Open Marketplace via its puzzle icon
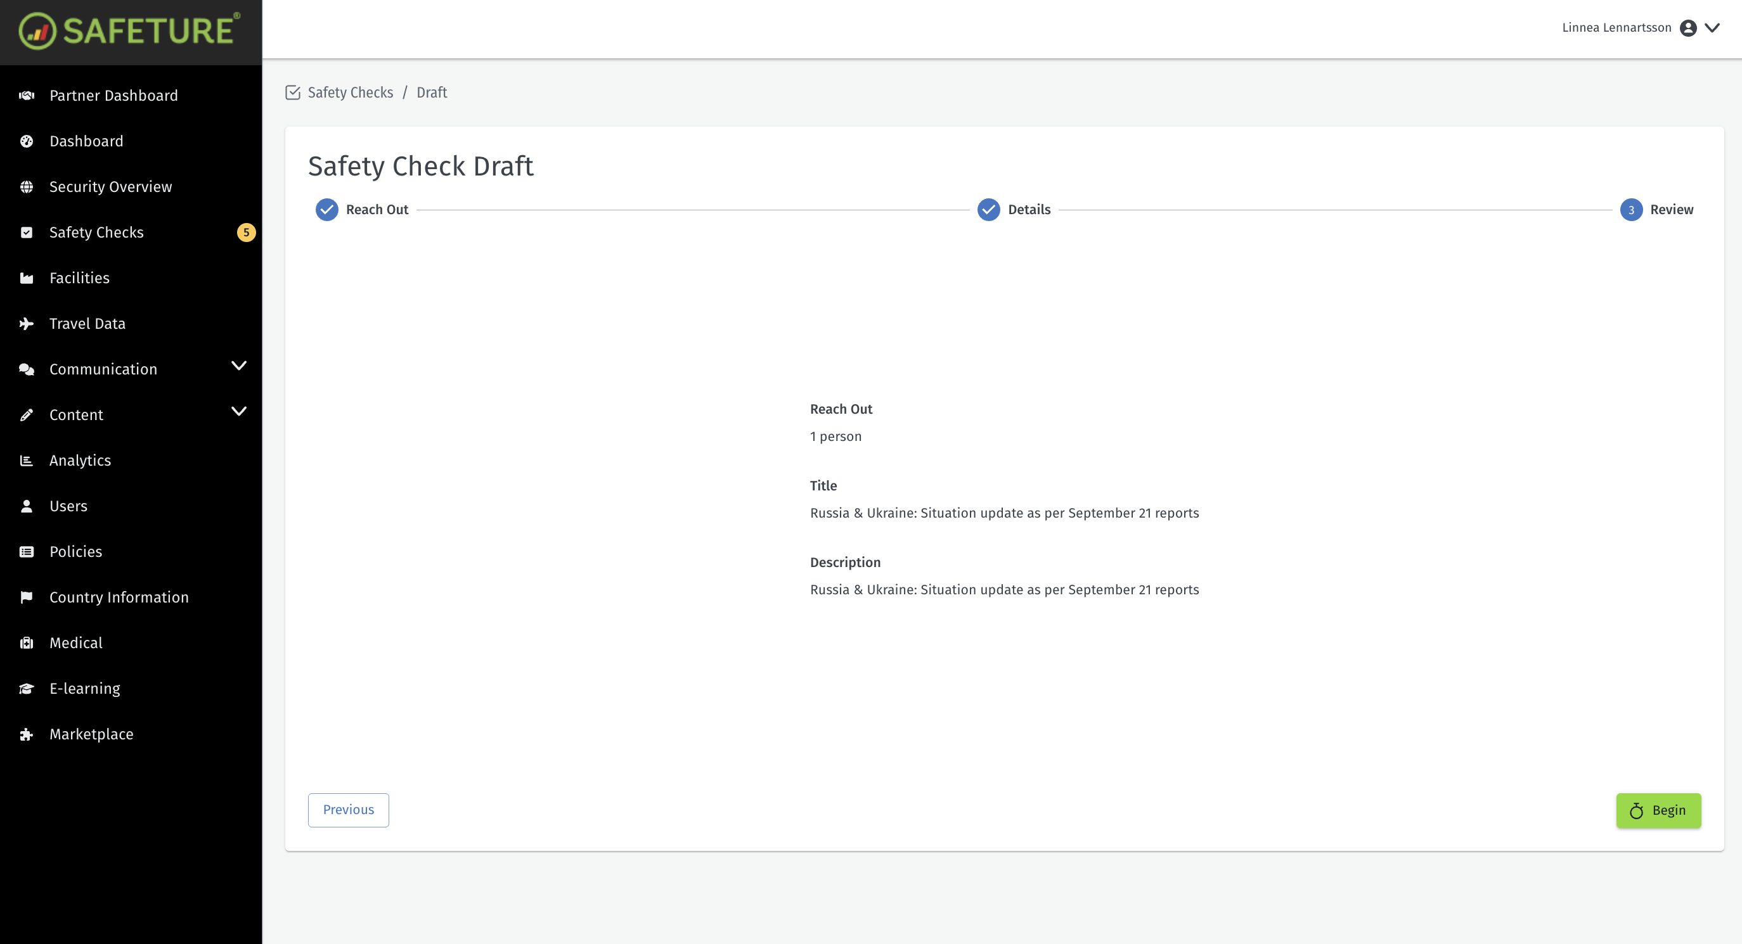1742x944 pixels. [27, 734]
